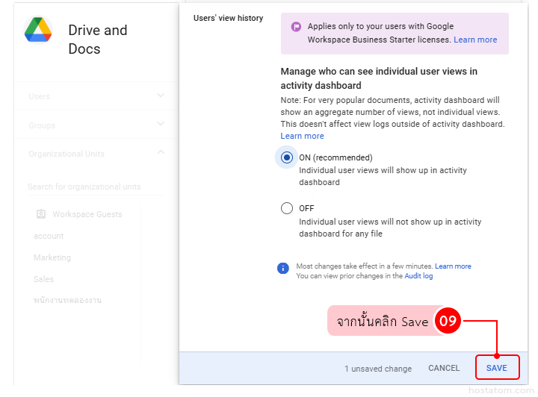Click the Google Drive logo icon
This screenshot has height=397, width=538.
38,30
